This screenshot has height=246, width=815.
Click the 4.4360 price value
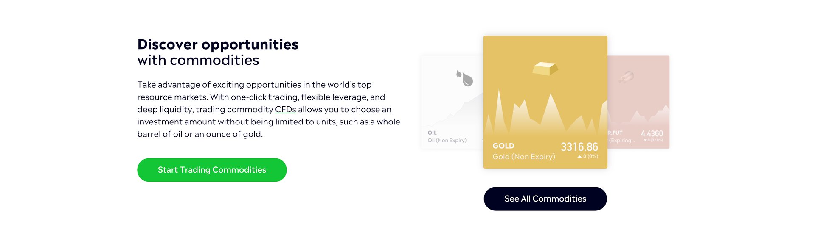point(652,133)
